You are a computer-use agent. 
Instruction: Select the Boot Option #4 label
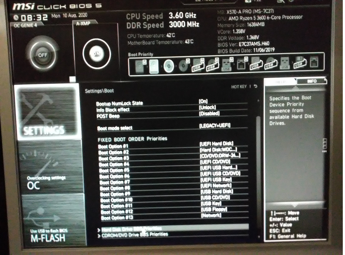click(x=114, y=164)
